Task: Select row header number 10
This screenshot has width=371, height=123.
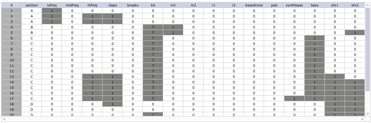Action: (12, 60)
